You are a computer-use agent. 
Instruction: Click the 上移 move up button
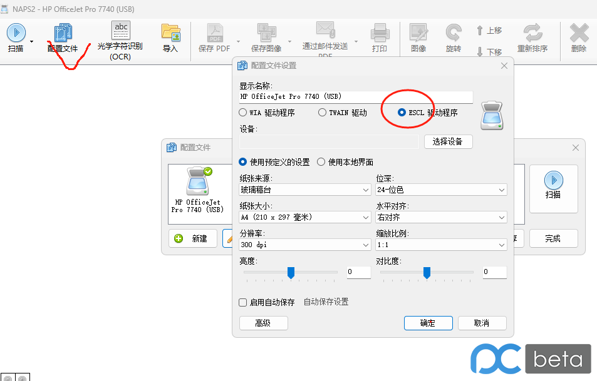point(489,31)
